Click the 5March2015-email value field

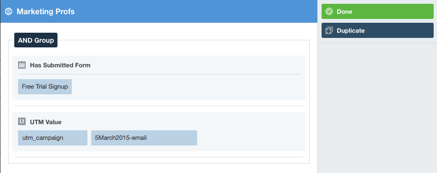[144, 138]
